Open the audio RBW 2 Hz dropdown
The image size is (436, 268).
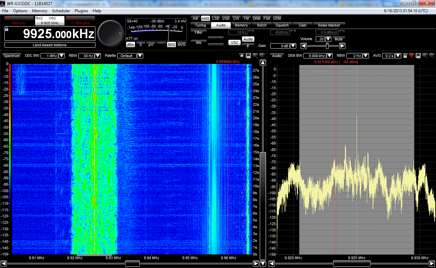pyautogui.click(x=365, y=56)
